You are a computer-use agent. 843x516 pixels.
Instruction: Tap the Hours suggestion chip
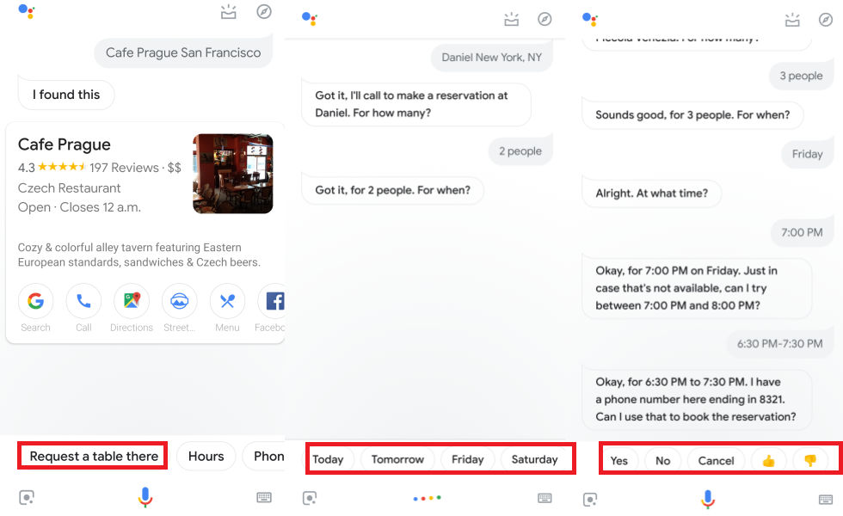[206, 457]
